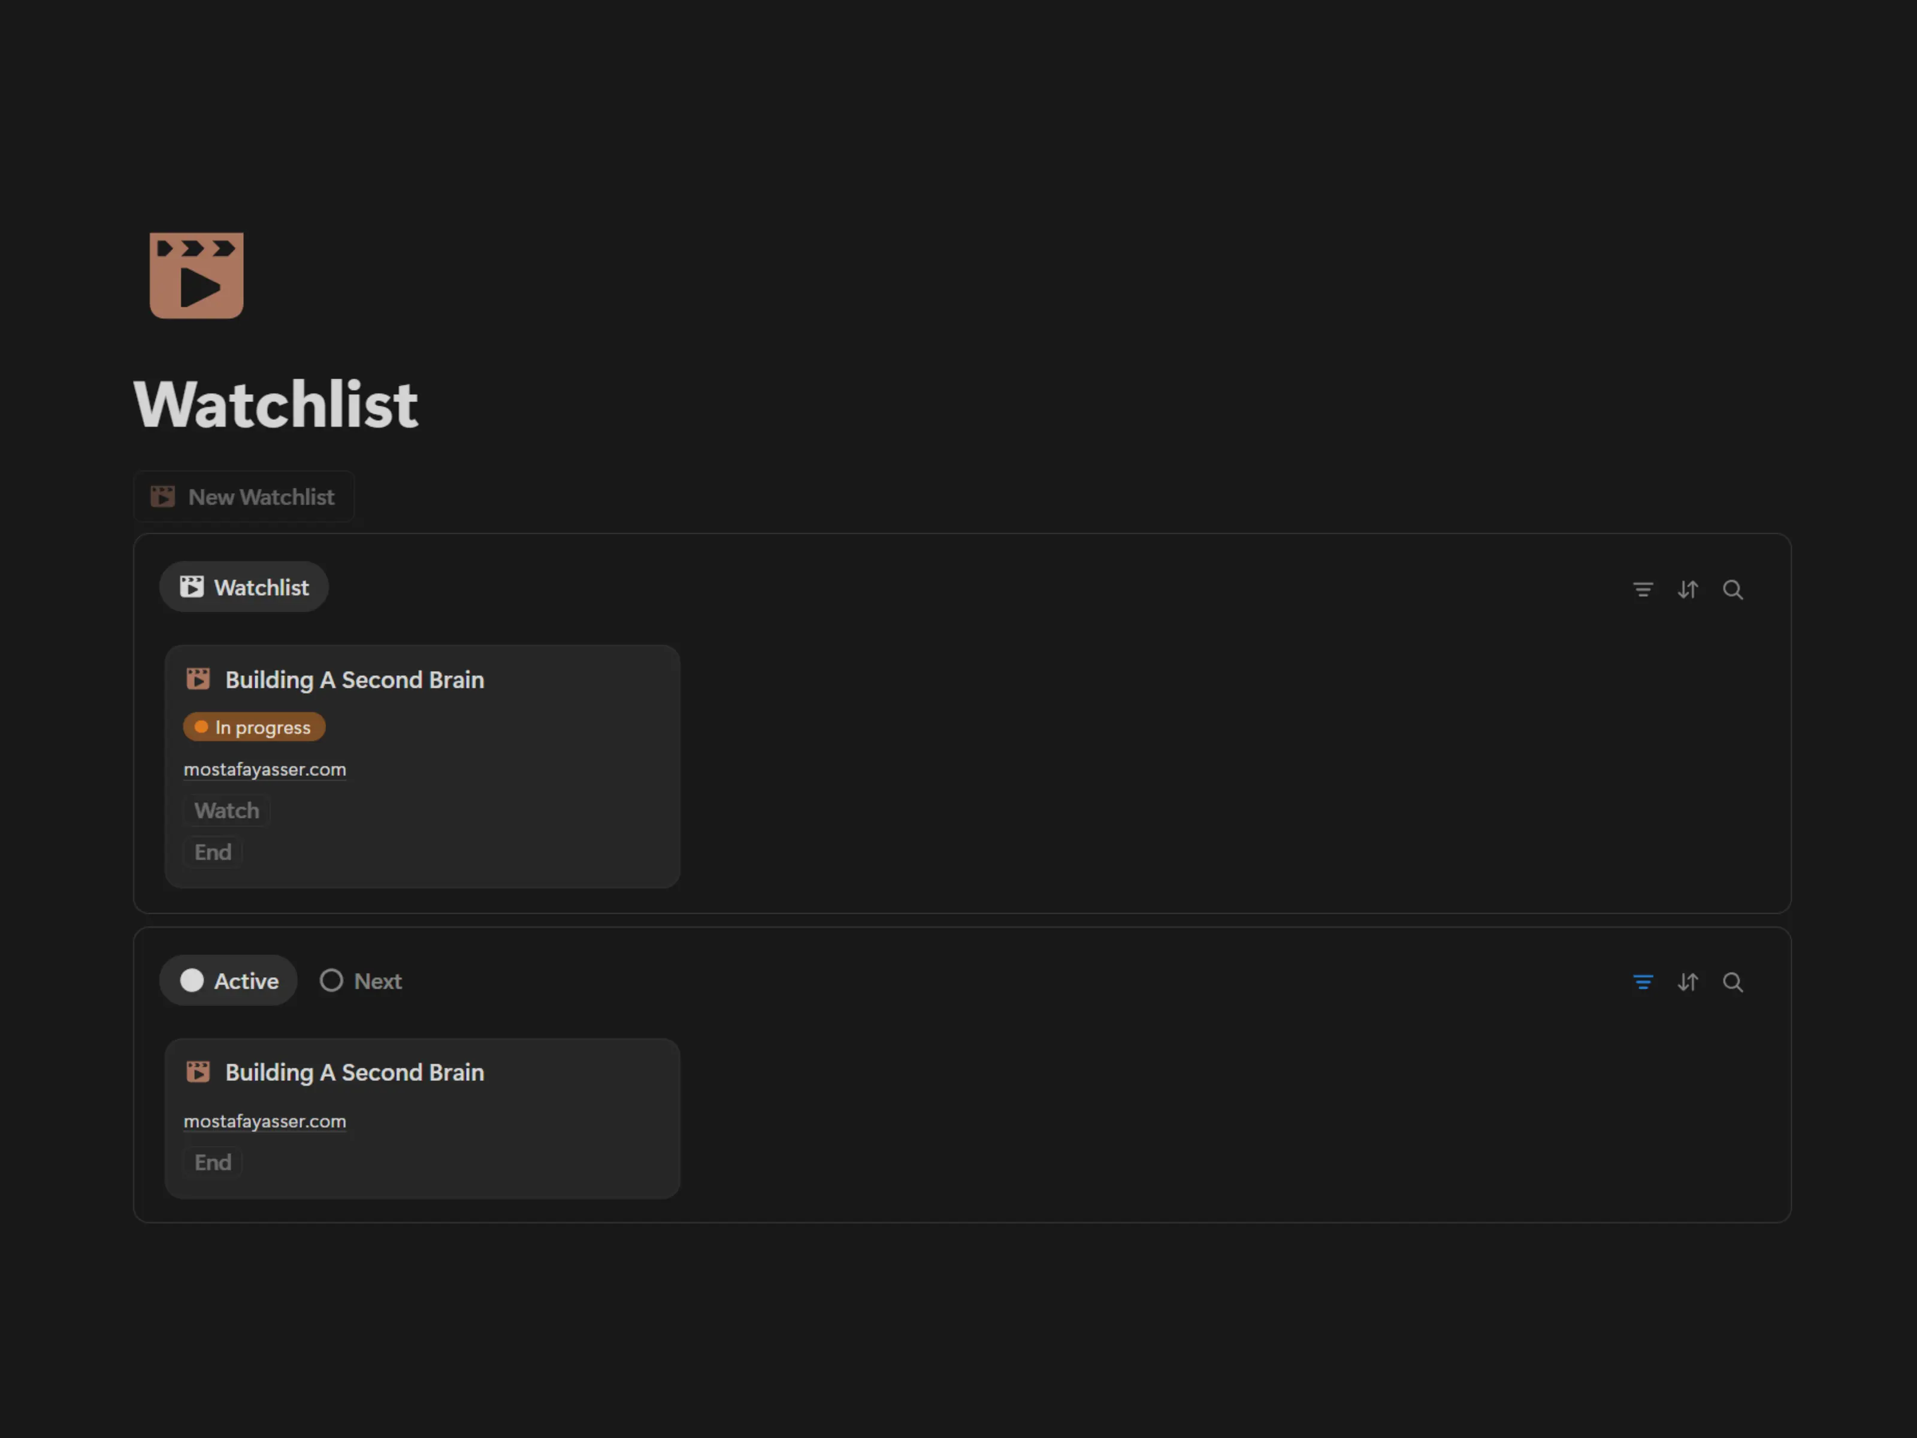This screenshot has width=1917, height=1438.
Task: Click clapperboard icon on first Building A Second Brain card
Action: [x=198, y=679]
